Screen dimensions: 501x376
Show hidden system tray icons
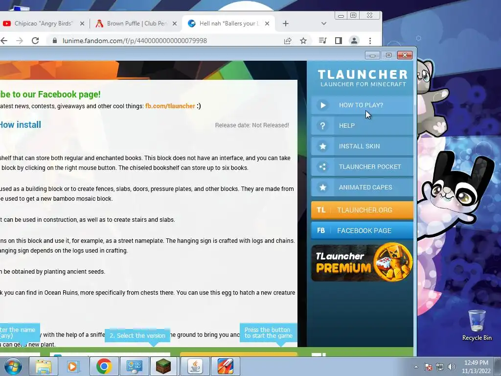(416, 367)
